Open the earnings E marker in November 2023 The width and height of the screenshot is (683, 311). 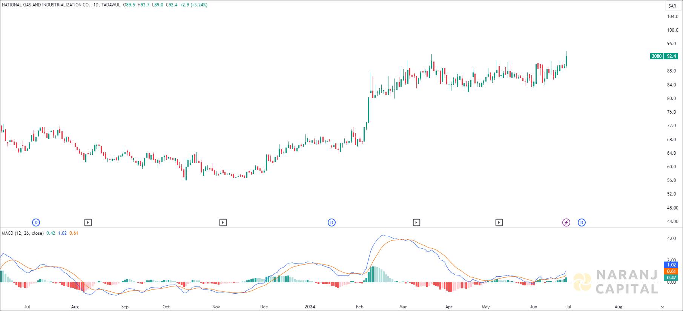(x=223, y=223)
